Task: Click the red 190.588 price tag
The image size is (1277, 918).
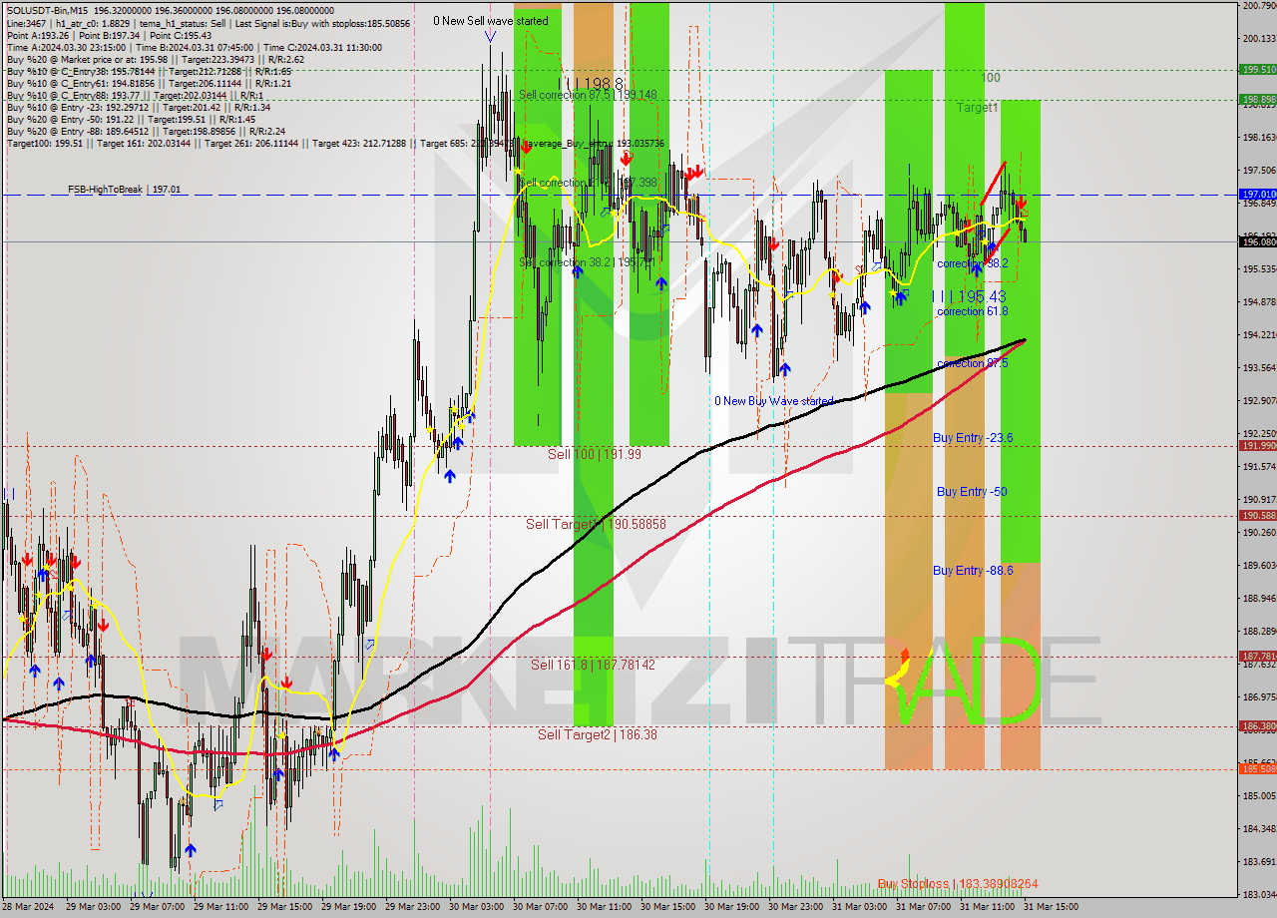Action: (1257, 516)
